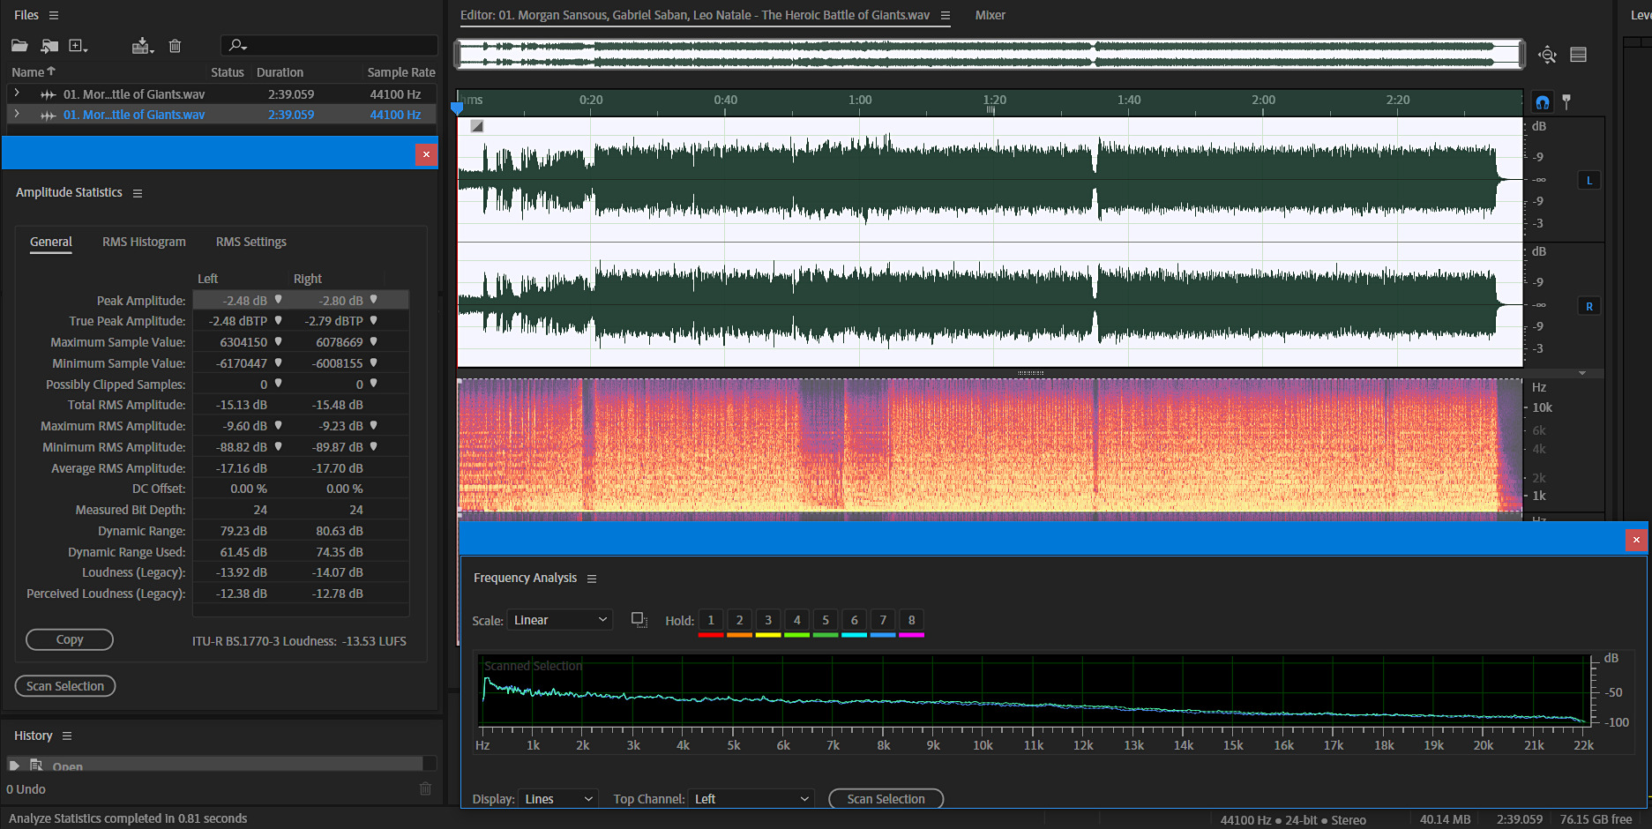Open the Top Channel dropdown
The width and height of the screenshot is (1652, 829).
pos(751,799)
